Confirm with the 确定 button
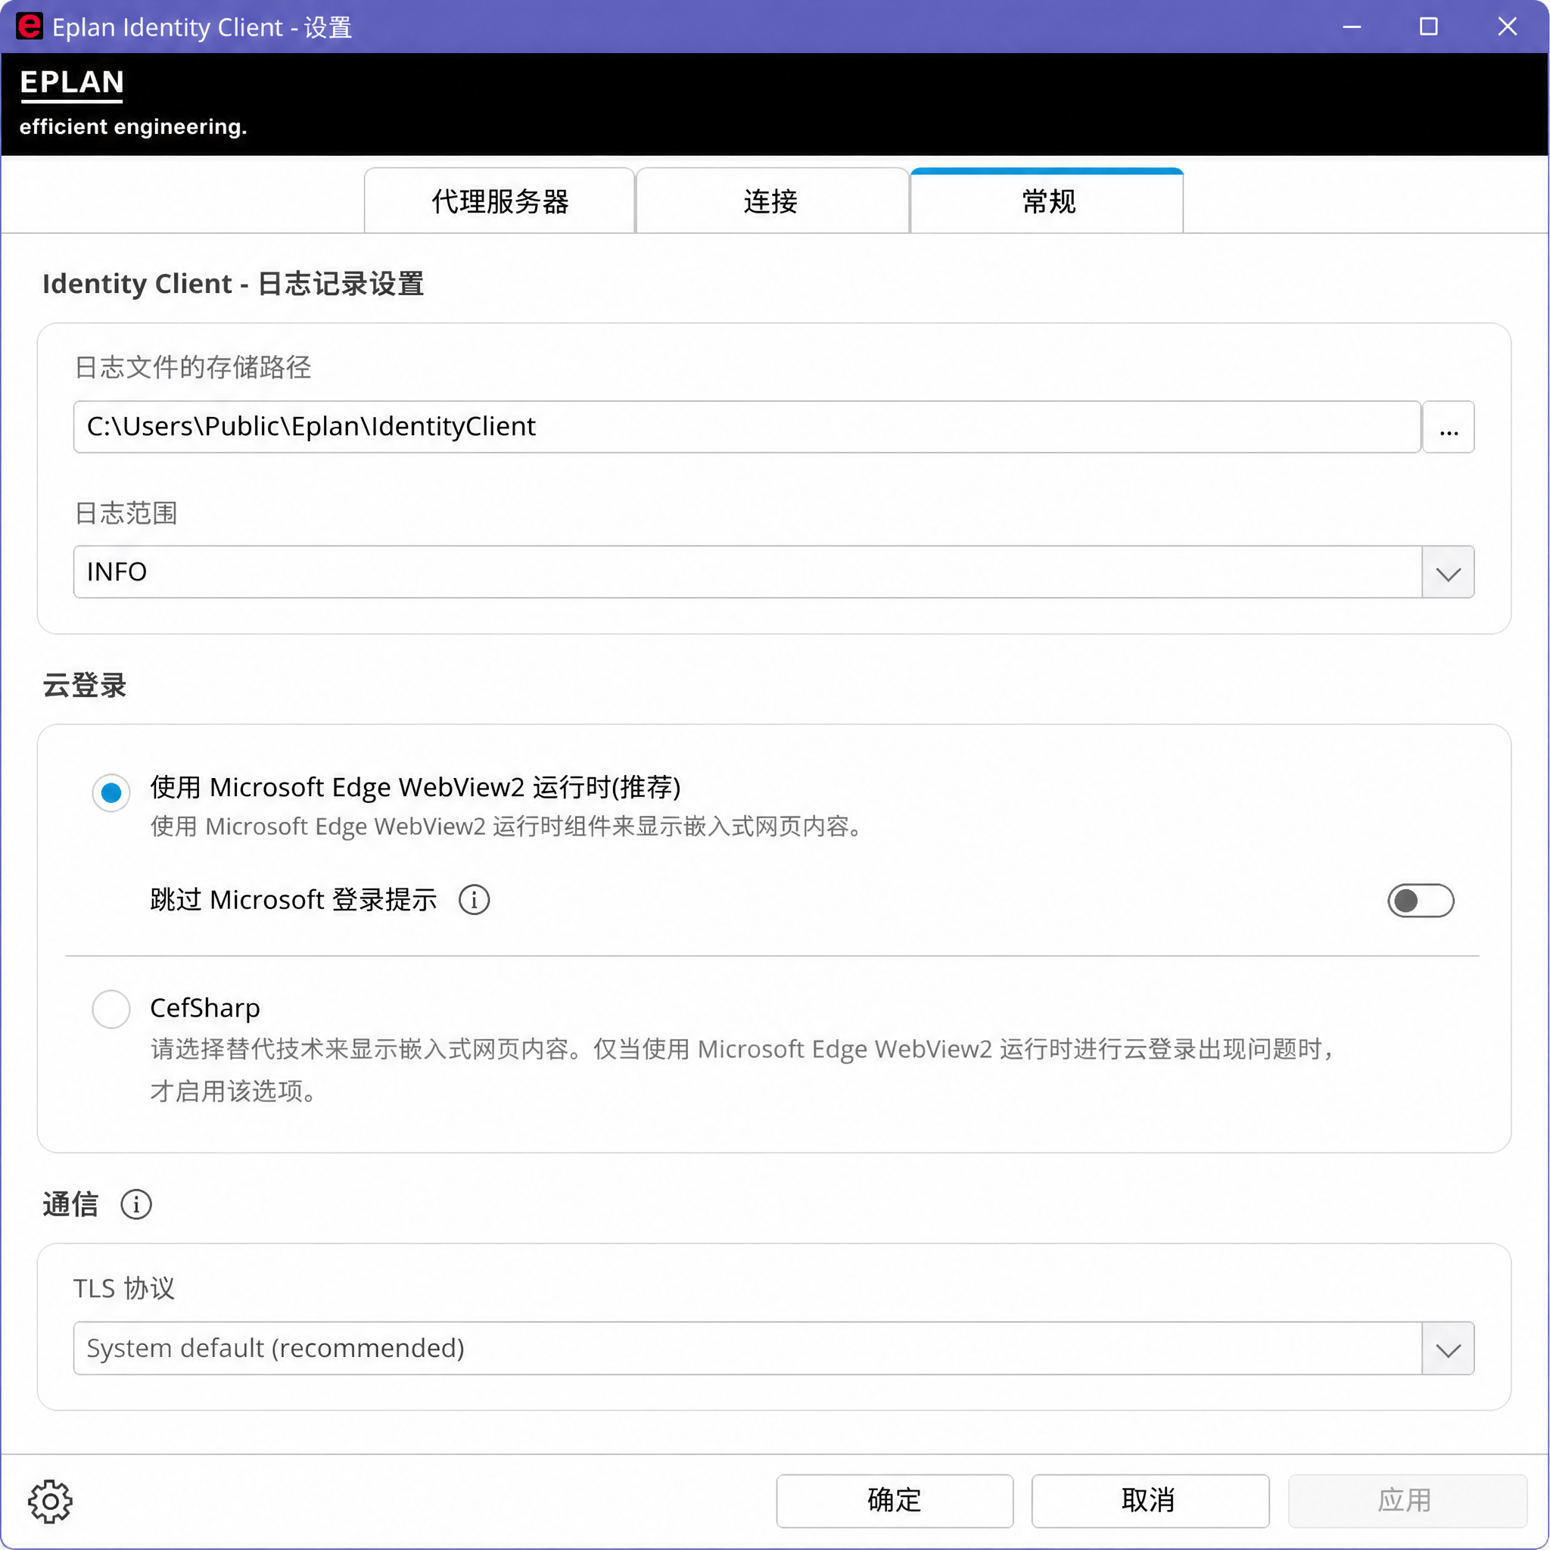This screenshot has height=1550, width=1550. (x=895, y=1500)
